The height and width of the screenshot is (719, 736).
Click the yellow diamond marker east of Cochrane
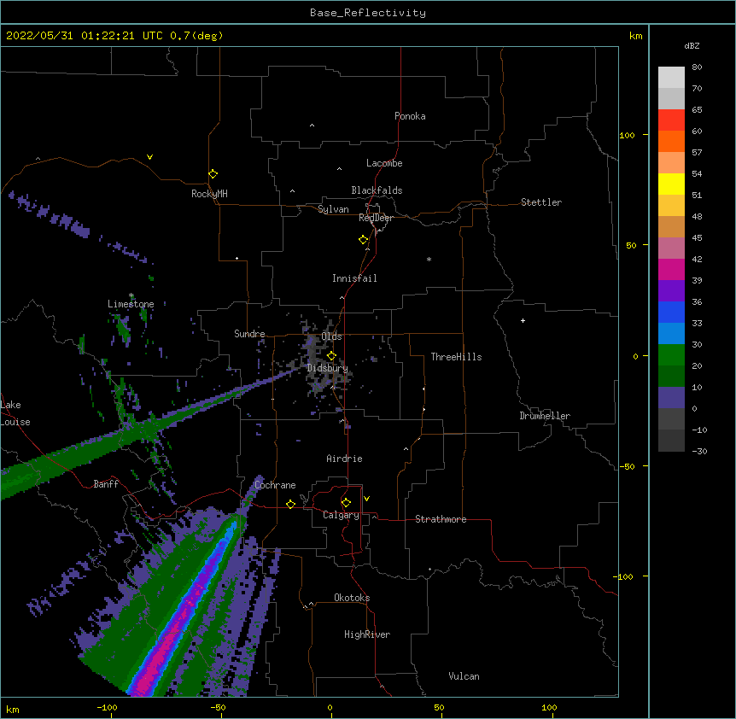pyautogui.click(x=290, y=504)
